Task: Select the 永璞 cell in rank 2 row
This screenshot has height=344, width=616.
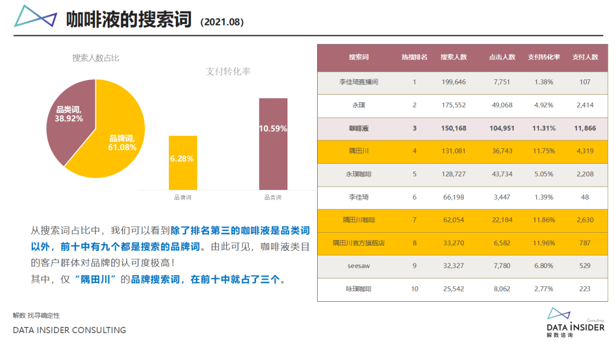Action: tap(359, 105)
